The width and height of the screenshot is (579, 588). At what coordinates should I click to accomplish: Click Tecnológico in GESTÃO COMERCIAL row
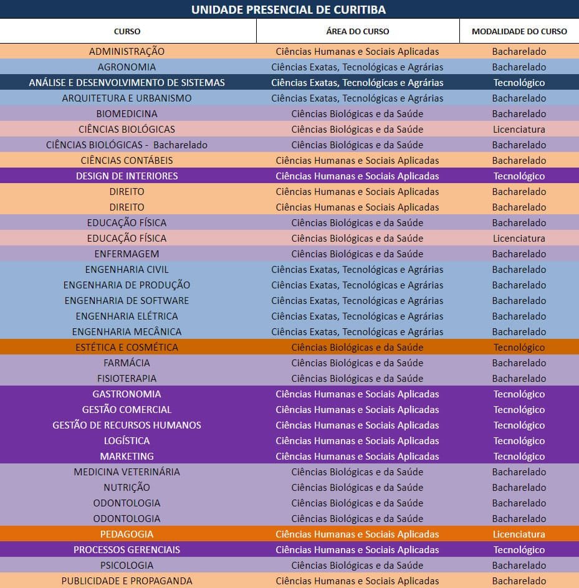(519, 409)
